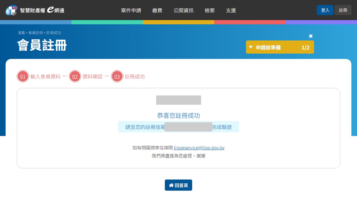Click the 資料確認 step label
The width and height of the screenshot is (357, 201).
(93, 77)
